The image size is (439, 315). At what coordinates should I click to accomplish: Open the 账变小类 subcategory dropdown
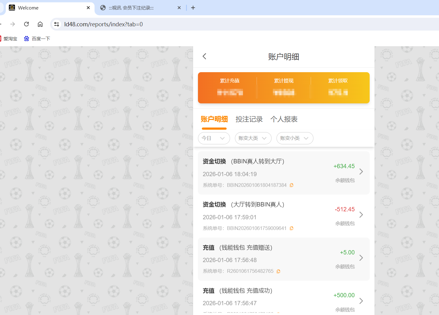point(294,138)
